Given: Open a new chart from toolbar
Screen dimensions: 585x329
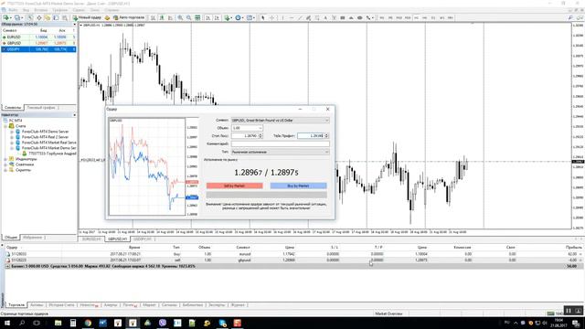Looking at the screenshot, I should (6, 17).
